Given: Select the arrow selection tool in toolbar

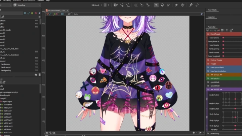Looking at the screenshot, I should 156,5.
